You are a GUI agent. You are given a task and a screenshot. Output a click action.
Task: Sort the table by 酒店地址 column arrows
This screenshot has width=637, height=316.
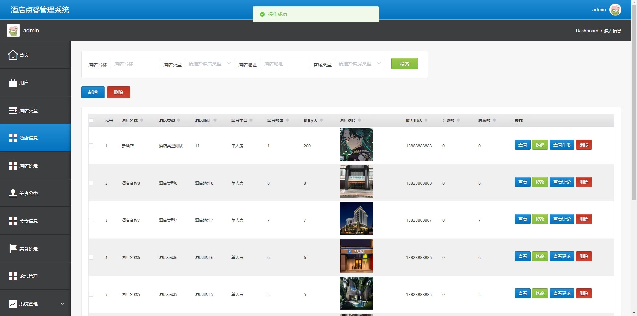(x=215, y=120)
